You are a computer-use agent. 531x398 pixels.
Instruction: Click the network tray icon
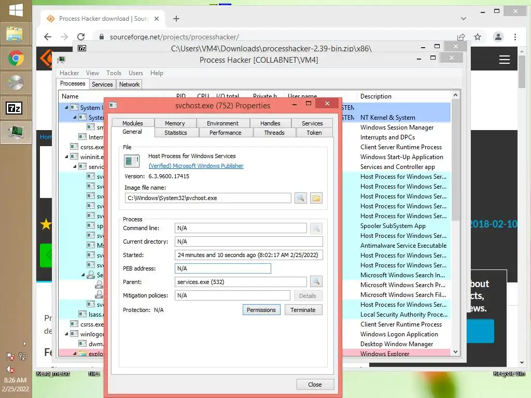click(x=23, y=357)
